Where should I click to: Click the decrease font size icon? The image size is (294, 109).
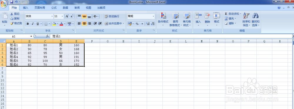(x=72, y=16)
